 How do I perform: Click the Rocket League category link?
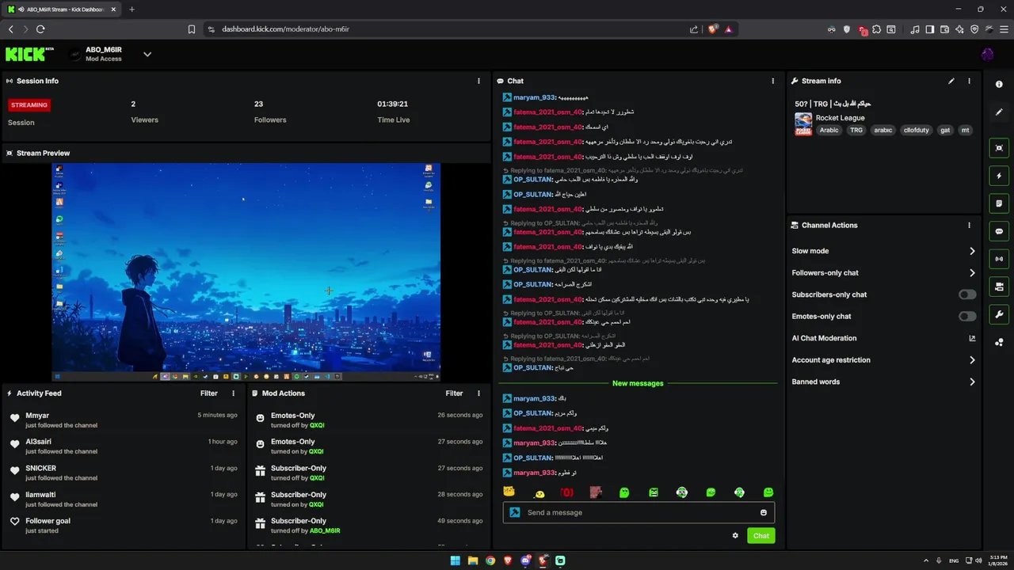pos(840,118)
